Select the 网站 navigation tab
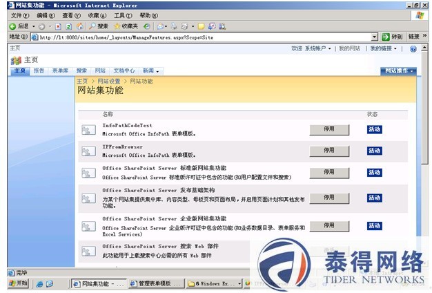432x293 pixels. (x=100, y=71)
